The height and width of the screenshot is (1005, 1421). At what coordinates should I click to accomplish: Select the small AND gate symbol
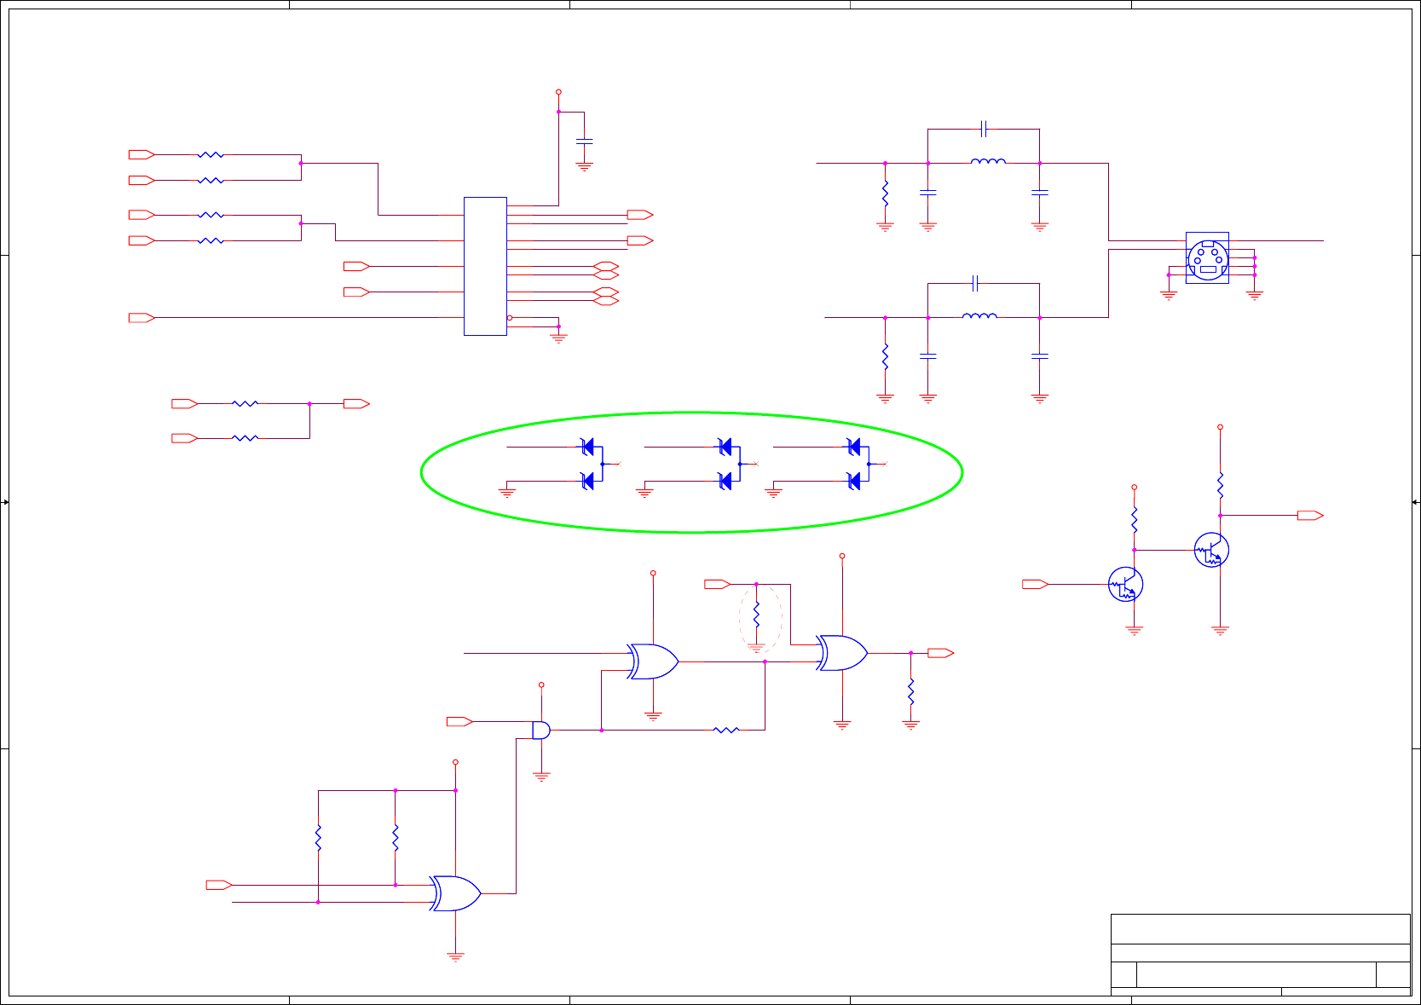541,730
